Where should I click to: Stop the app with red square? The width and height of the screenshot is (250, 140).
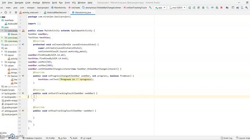pyautogui.click(x=221, y=8)
